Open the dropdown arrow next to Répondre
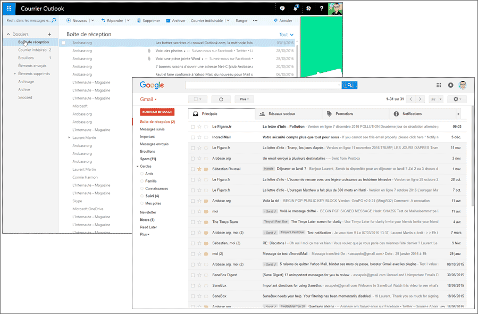478x314 pixels. [x=128, y=20]
